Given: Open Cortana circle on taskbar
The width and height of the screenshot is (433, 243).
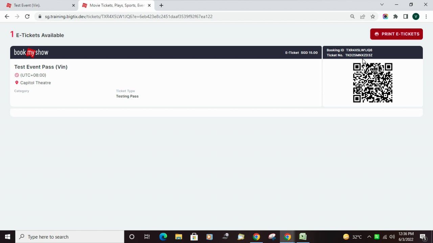Looking at the screenshot, I should pyautogui.click(x=132, y=237).
